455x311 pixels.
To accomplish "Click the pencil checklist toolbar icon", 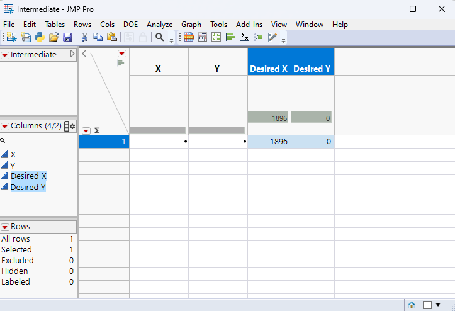I will (x=272, y=37).
